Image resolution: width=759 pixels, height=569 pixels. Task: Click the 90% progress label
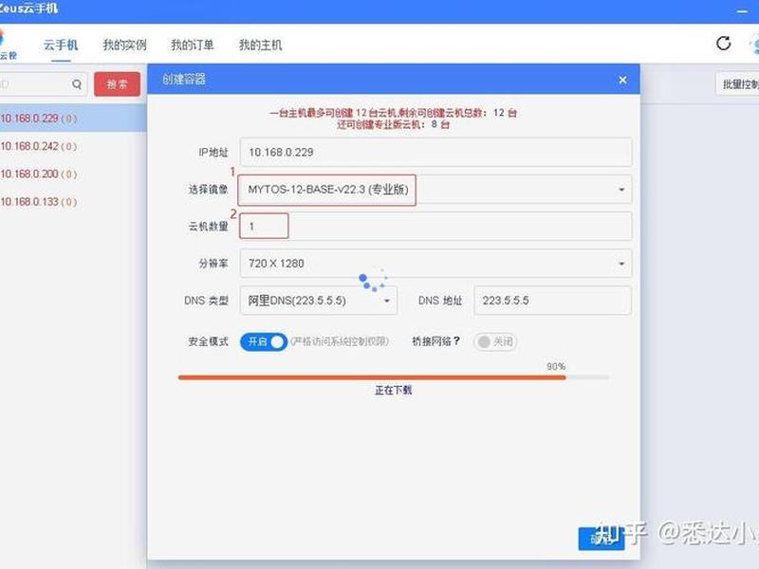click(556, 366)
